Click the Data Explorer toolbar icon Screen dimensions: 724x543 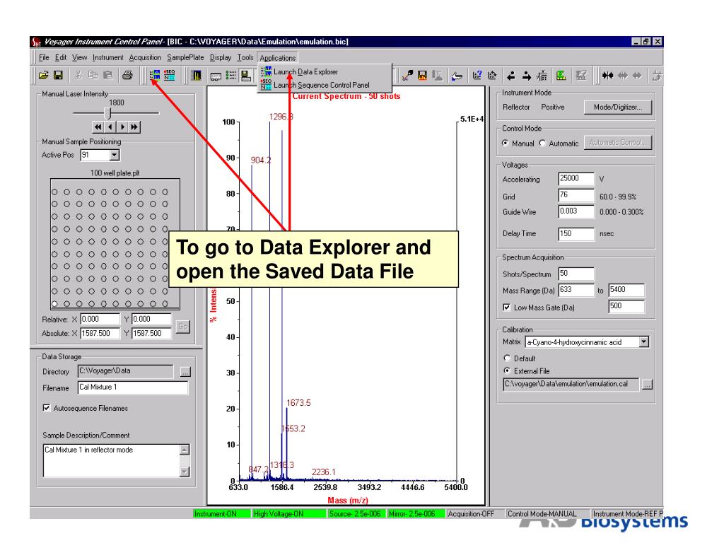coord(155,75)
